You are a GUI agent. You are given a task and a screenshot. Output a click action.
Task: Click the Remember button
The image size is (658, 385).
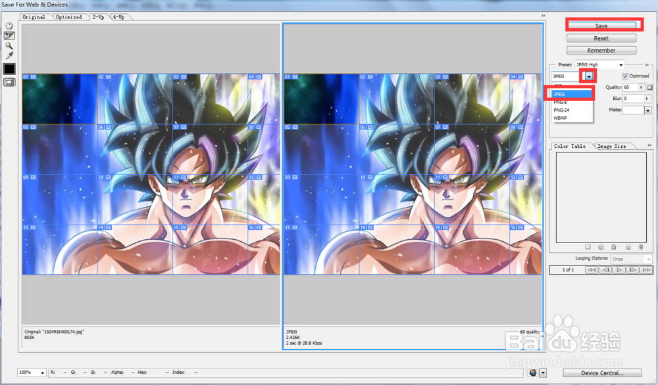click(601, 51)
